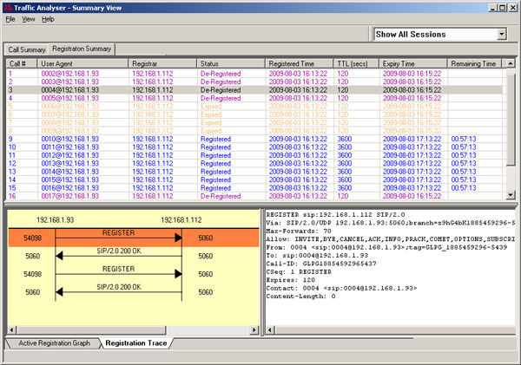
Task: Click call number 16 cell
Action: coord(22,196)
